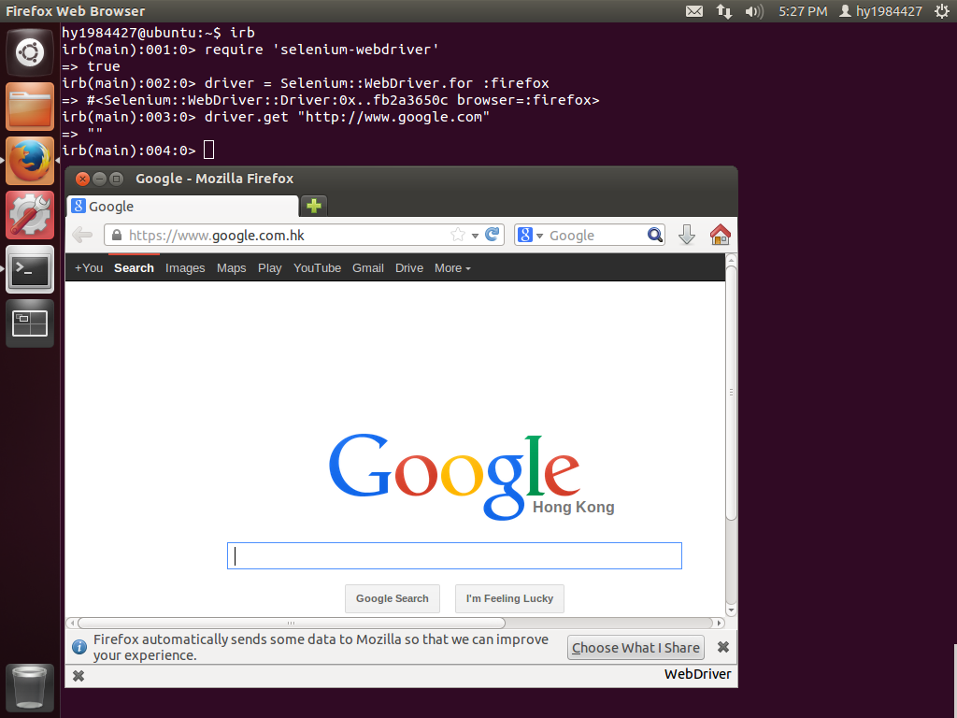957x718 pixels.
Task: Open the network connection indicator
Action: pyautogui.click(x=724, y=11)
